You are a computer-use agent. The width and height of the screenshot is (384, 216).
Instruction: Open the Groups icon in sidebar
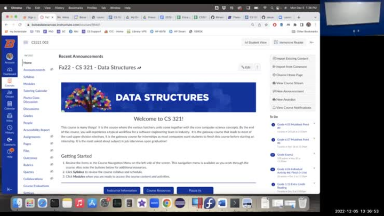(10, 93)
